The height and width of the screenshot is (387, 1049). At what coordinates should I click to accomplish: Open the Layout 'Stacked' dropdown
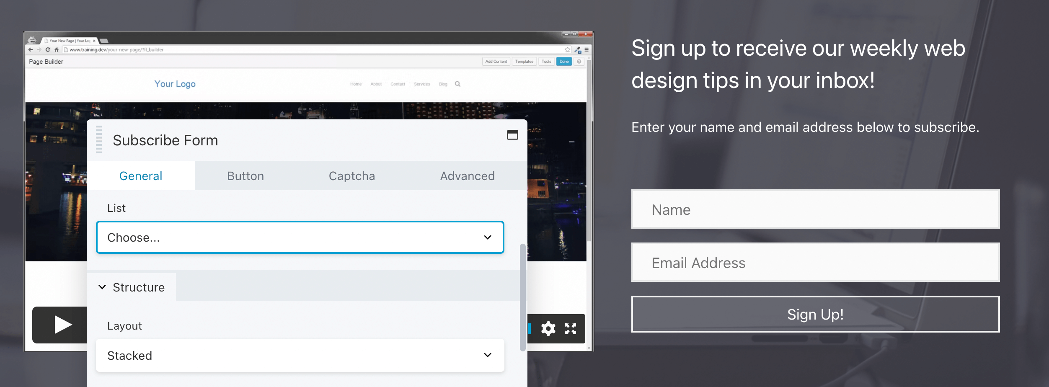click(x=300, y=355)
